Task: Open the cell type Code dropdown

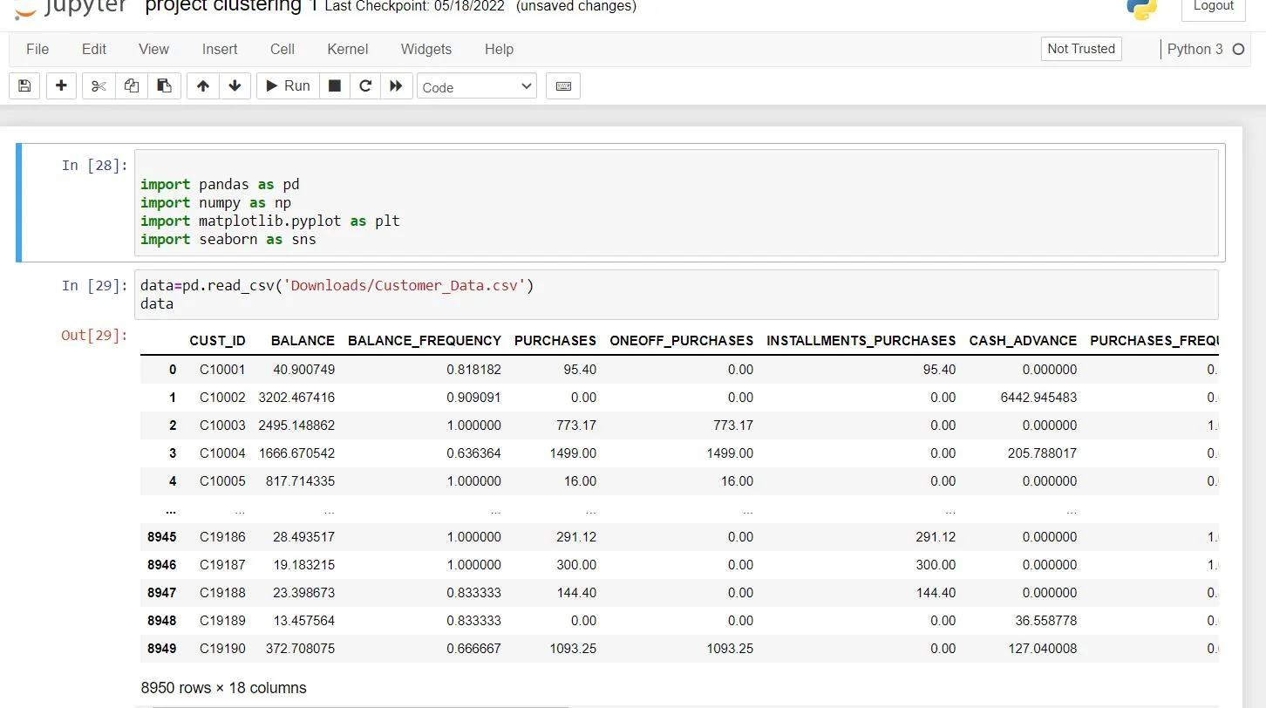Action: (477, 86)
